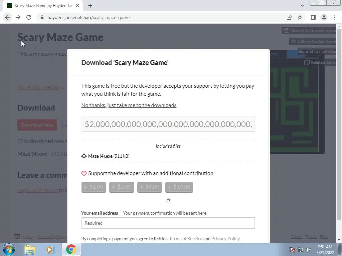Click the Scary Maze Game page heading

(x=60, y=37)
